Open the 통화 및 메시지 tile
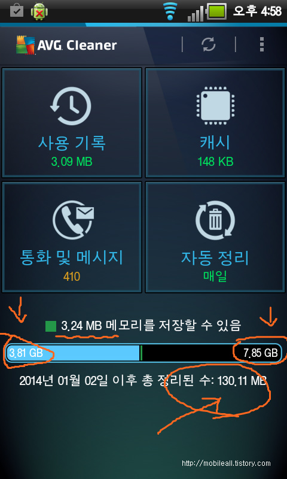Image resolution: width=287 pixels, height=479 pixels. tap(72, 237)
